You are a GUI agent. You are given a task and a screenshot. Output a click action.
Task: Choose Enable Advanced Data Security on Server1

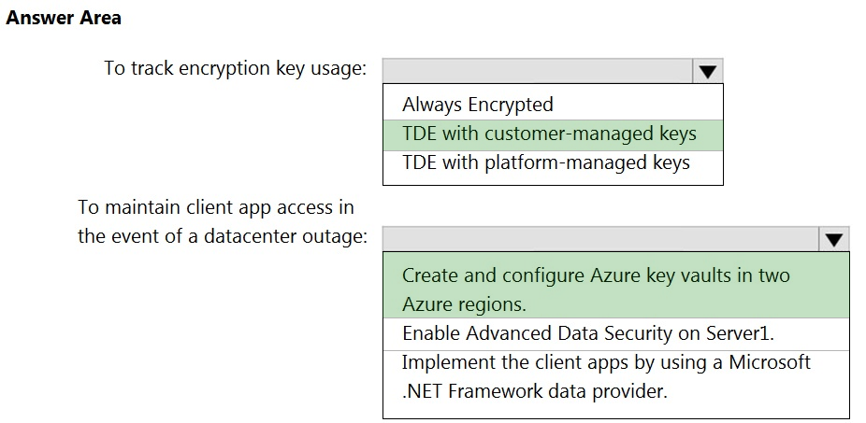588,333
